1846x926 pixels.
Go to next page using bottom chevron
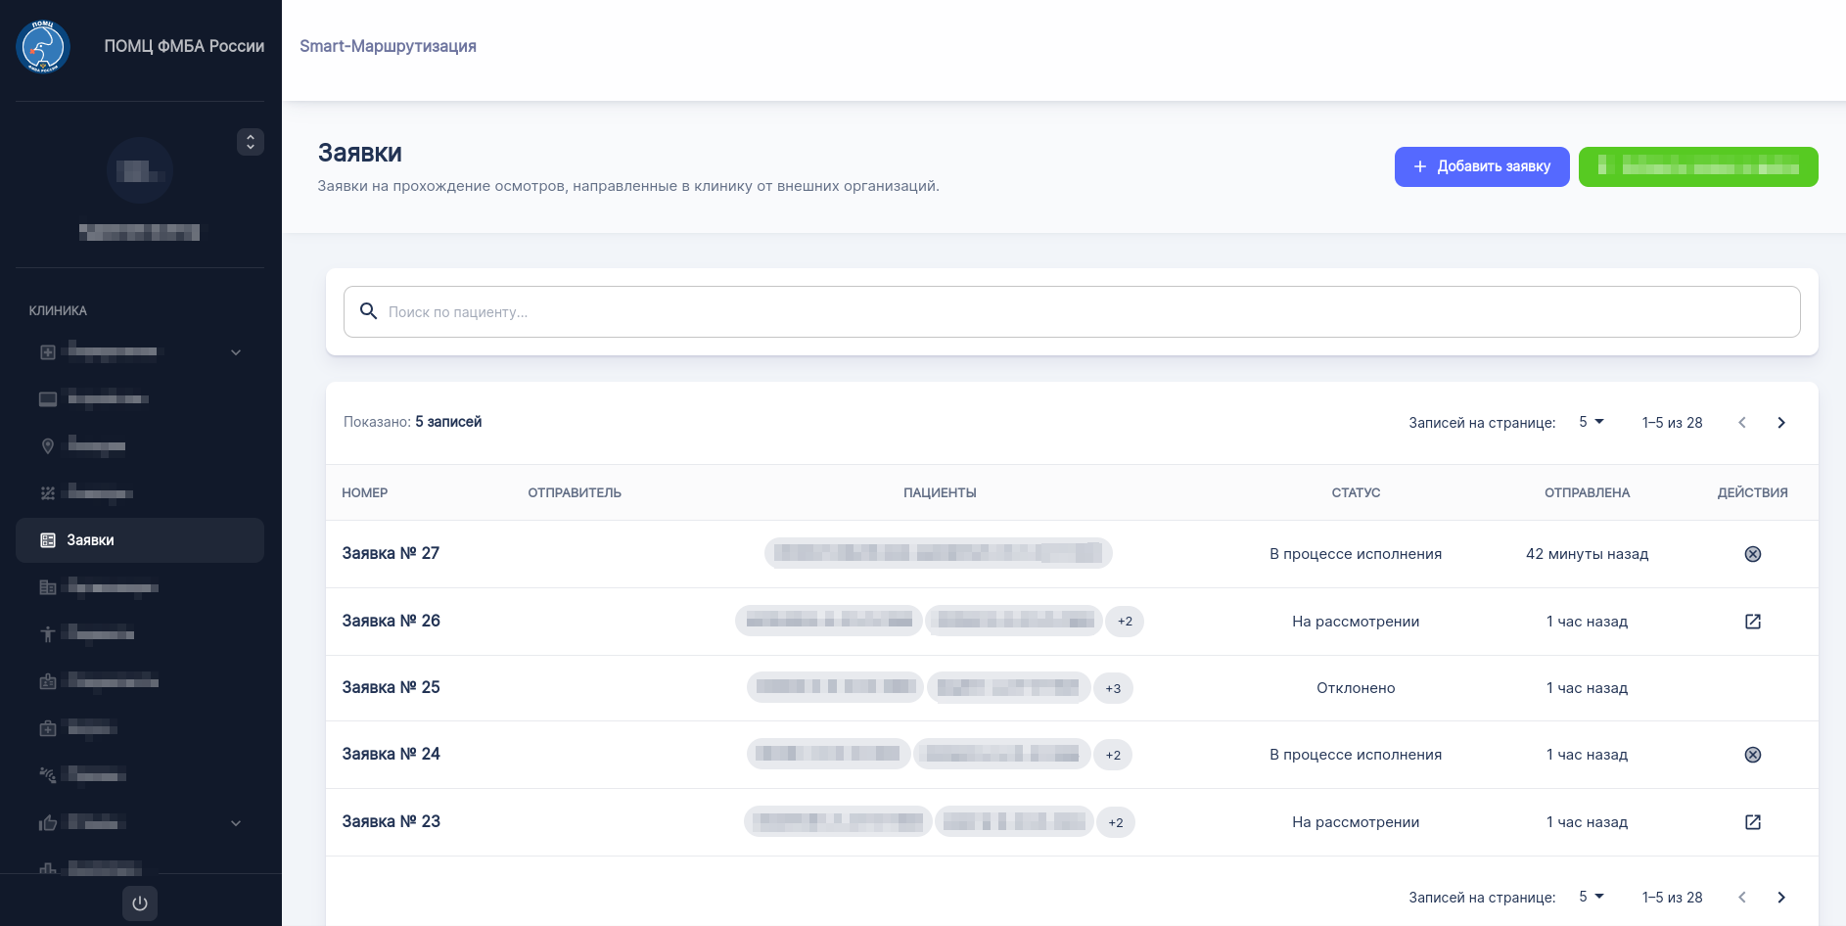tap(1780, 898)
